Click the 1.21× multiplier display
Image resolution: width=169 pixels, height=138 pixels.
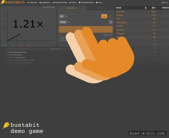(x=28, y=24)
